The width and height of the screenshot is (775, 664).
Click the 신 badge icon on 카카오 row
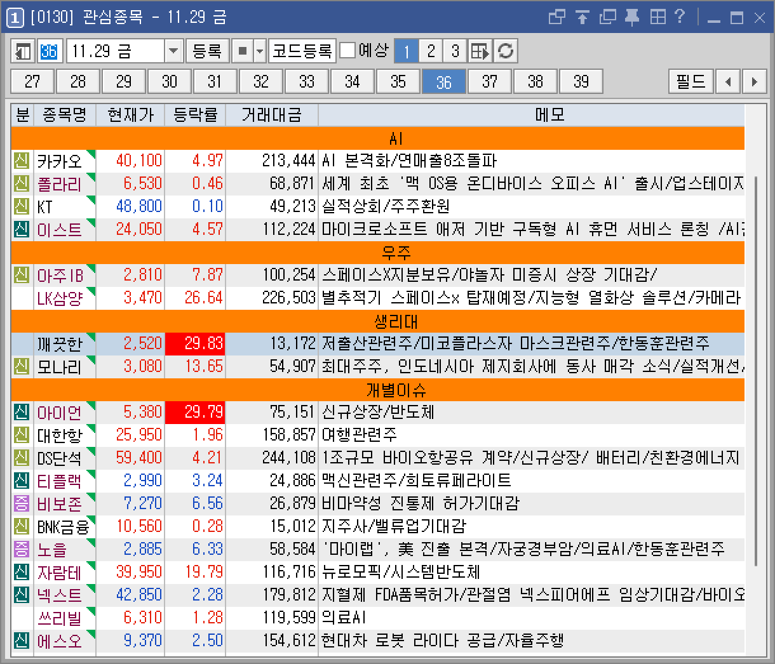tap(22, 161)
